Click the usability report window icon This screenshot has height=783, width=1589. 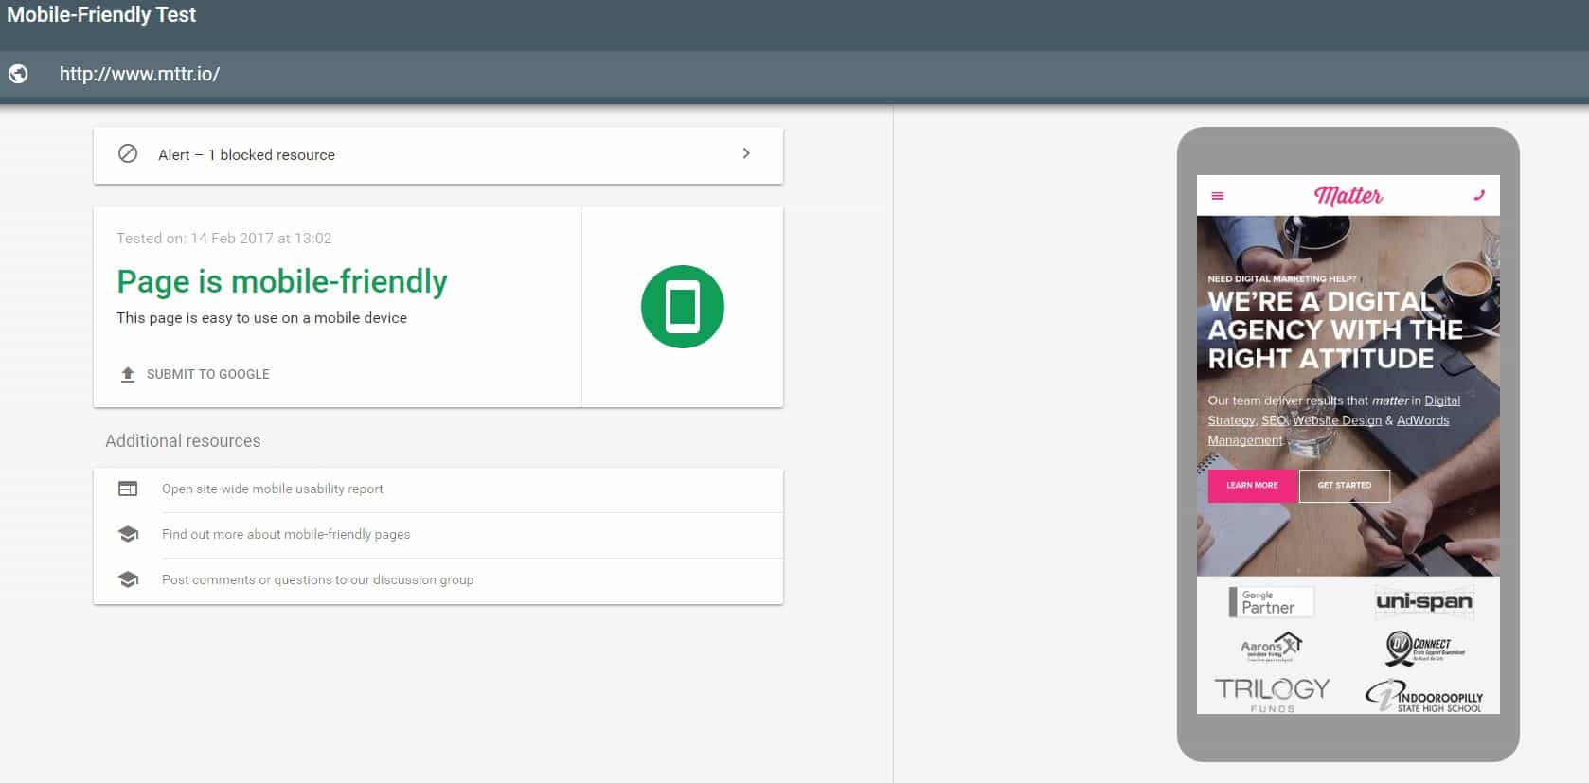(x=128, y=489)
